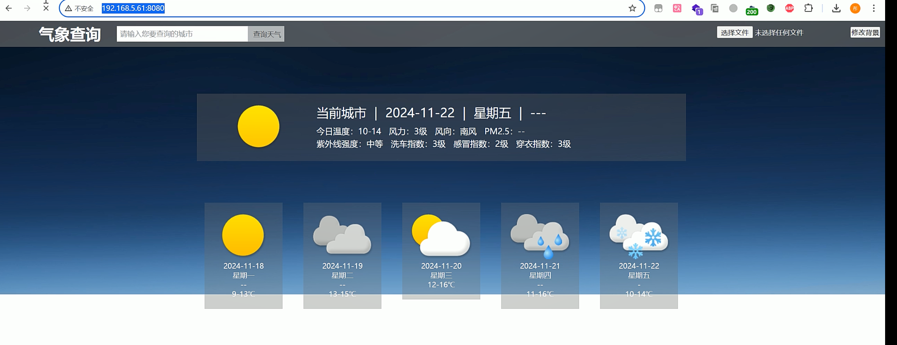The width and height of the screenshot is (897, 345).
Task: Click the 穿衣指数：3级 text
Action: 543,144
